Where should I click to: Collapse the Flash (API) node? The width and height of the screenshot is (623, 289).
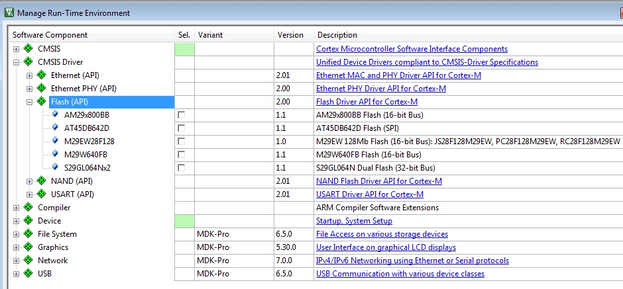coord(29,102)
